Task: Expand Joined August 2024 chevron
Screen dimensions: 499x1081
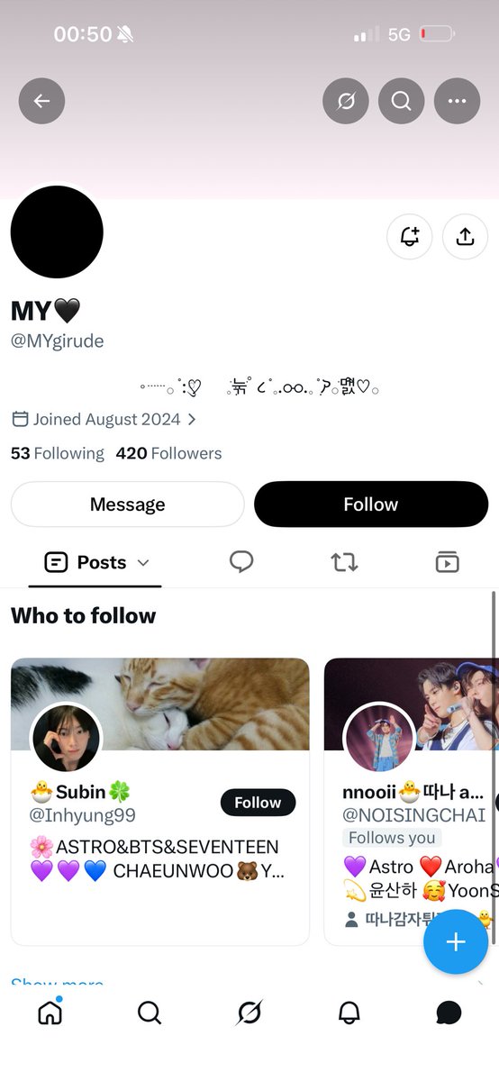Action: click(192, 420)
